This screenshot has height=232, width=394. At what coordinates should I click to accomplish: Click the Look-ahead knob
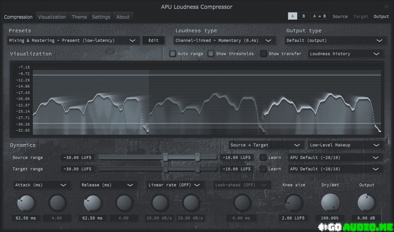click(242, 203)
